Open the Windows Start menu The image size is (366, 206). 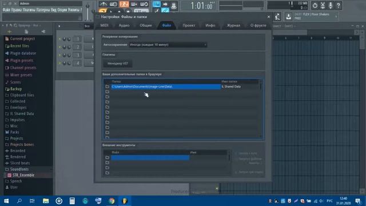point(6,201)
